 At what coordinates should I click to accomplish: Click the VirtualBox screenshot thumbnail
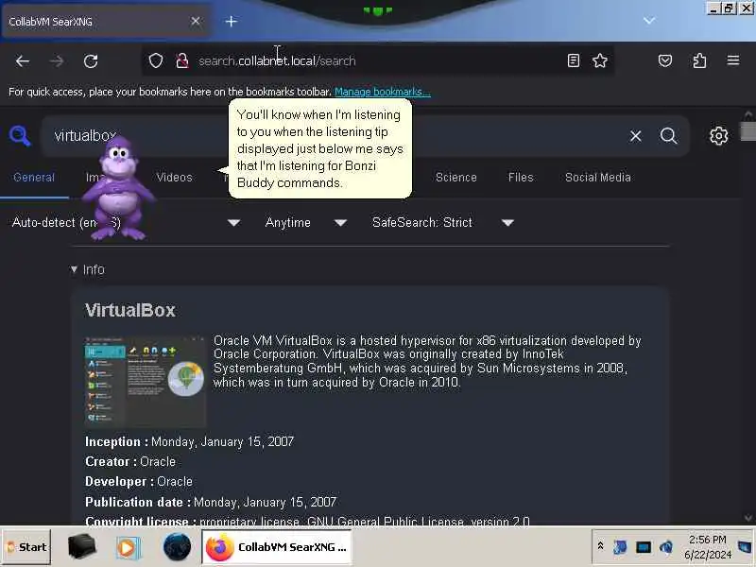click(146, 381)
